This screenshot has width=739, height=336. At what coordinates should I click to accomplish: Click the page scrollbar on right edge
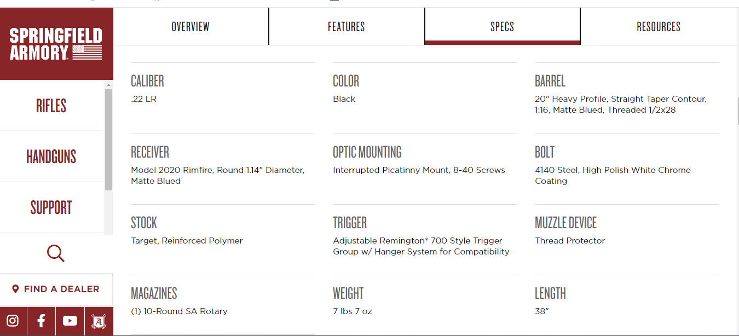pyautogui.click(x=737, y=112)
